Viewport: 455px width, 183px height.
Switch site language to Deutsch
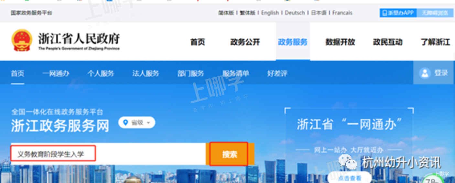(295, 13)
